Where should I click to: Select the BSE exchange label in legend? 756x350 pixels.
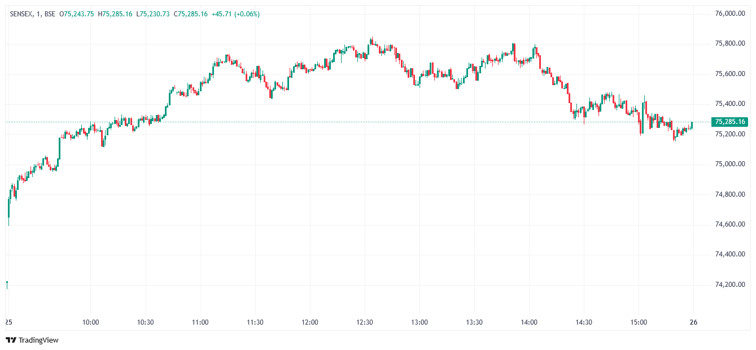pos(50,14)
